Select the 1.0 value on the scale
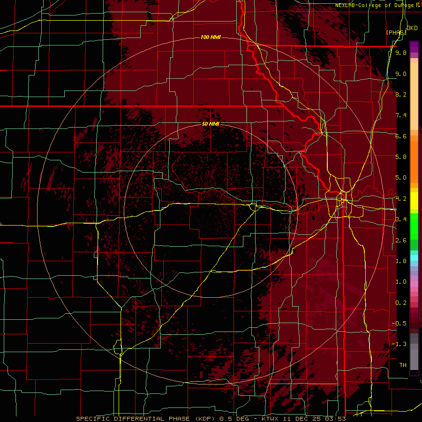The height and width of the screenshot is (422, 422). pos(401,282)
